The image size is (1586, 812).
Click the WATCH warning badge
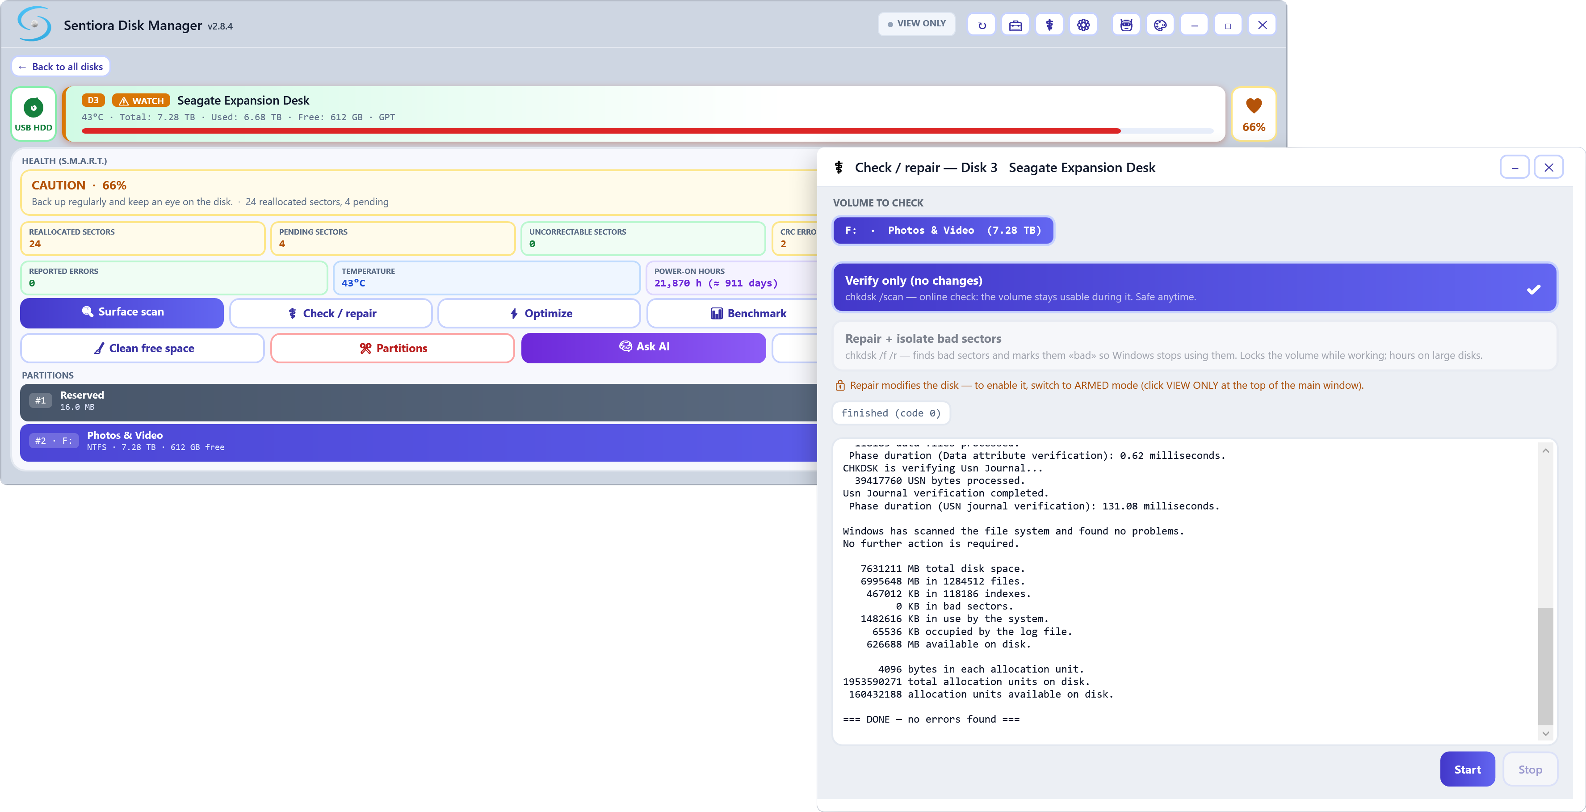coord(141,101)
